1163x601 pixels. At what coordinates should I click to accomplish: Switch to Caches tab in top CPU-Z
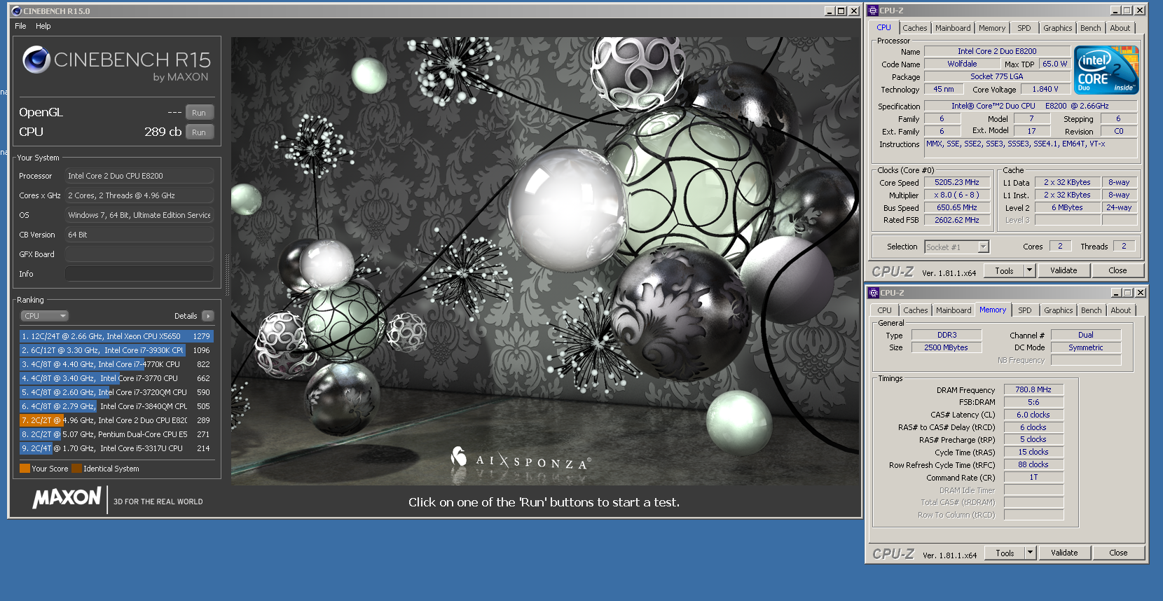coord(914,28)
